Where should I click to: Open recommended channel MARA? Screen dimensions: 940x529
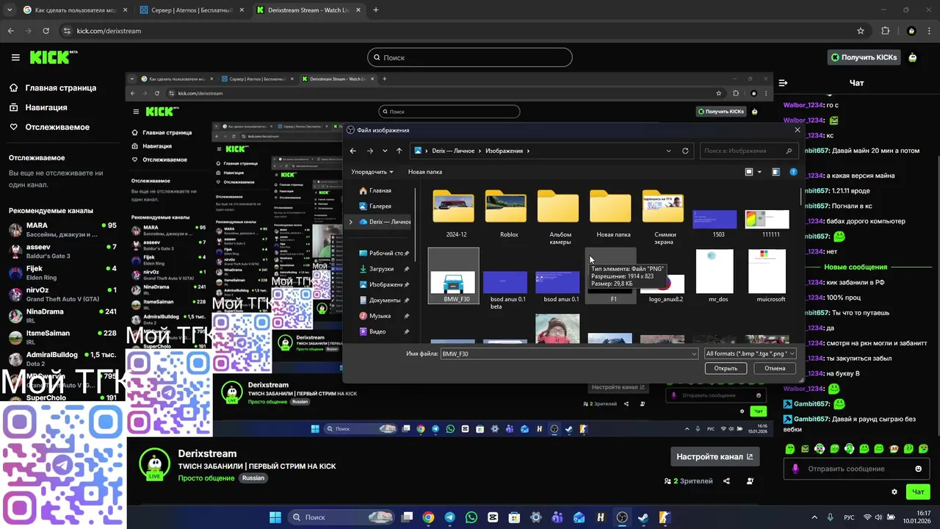tap(62, 229)
